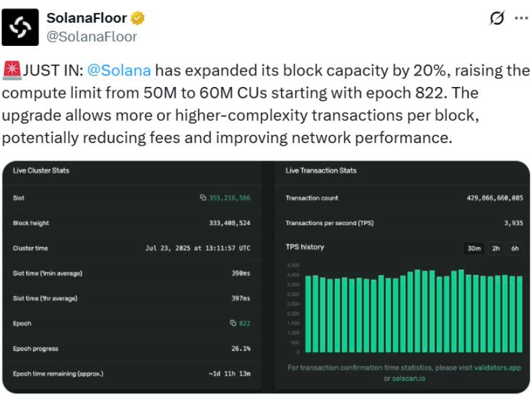Screen dimensions: 532x400
Task: Open the Grok icon on tweet
Action: pyautogui.click(x=496, y=19)
